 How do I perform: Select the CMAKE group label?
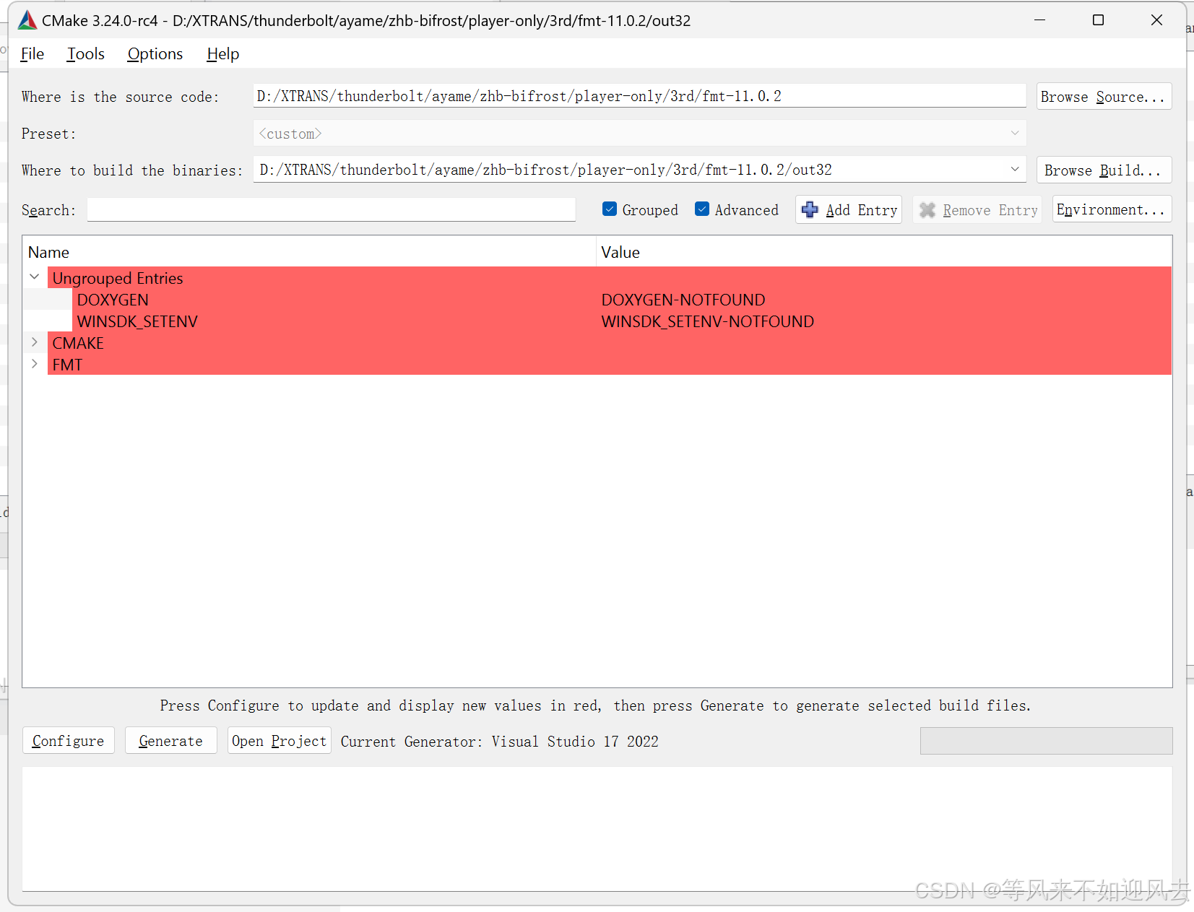[x=78, y=343]
